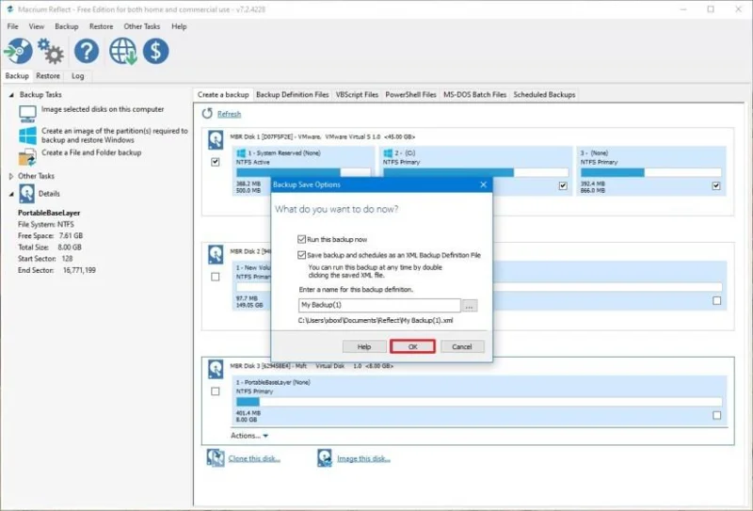This screenshot has width=753, height=511.
Task: Click the Refresh link
Action: (x=229, y=114)
